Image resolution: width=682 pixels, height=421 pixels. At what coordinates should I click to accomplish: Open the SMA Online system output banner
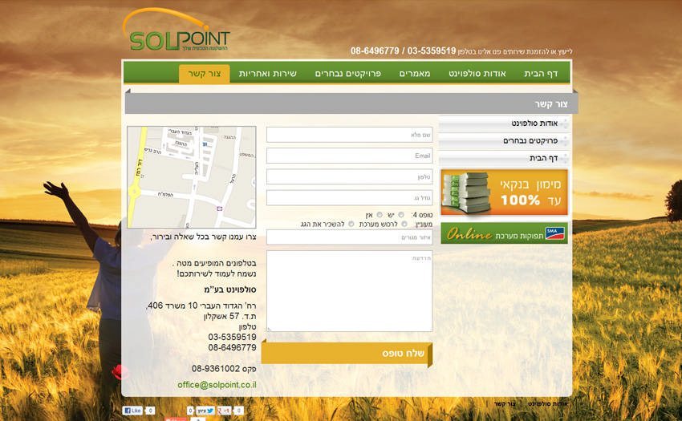point(504,233)
